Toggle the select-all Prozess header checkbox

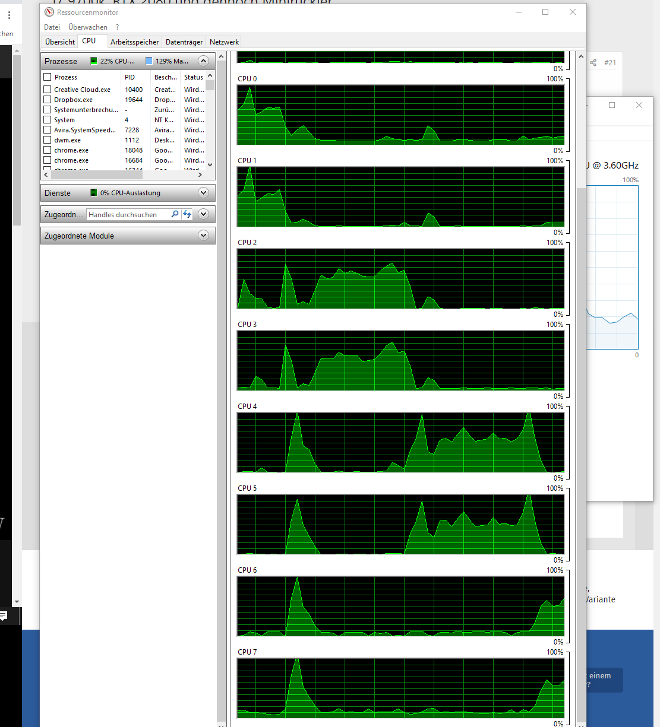(x=48, y=77)
